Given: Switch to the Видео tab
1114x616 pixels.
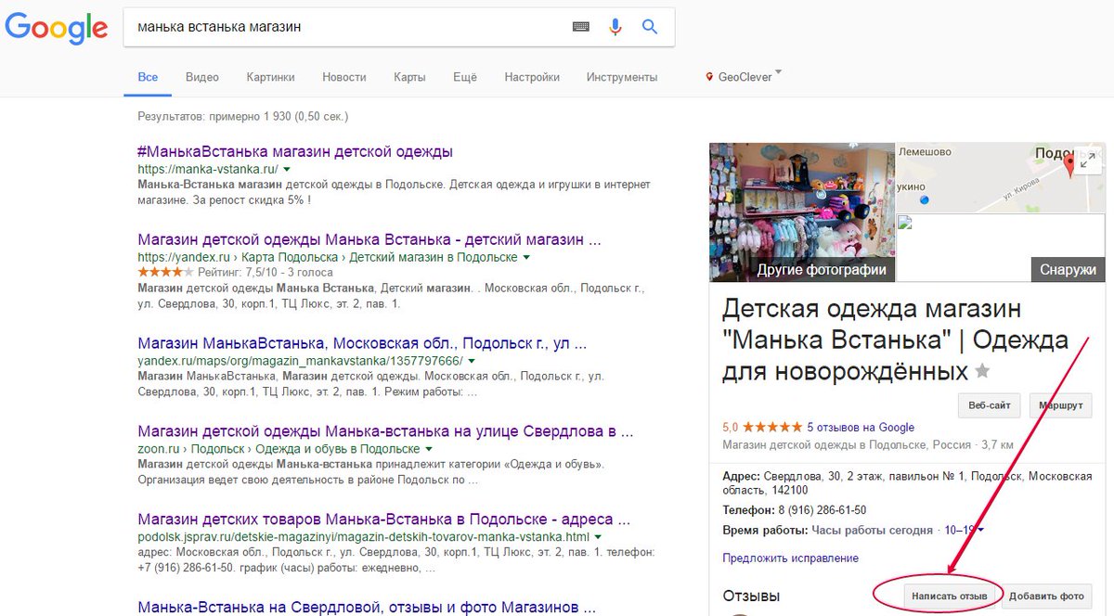Looking at the screenshot, I should (201, 78).
